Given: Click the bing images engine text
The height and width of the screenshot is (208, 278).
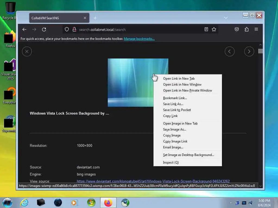Looking at the screenshot, I should click(x=86, y=174).
